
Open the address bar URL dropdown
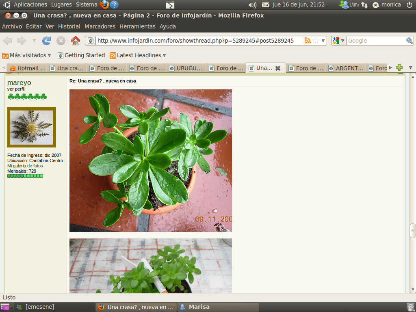[323, 41]
